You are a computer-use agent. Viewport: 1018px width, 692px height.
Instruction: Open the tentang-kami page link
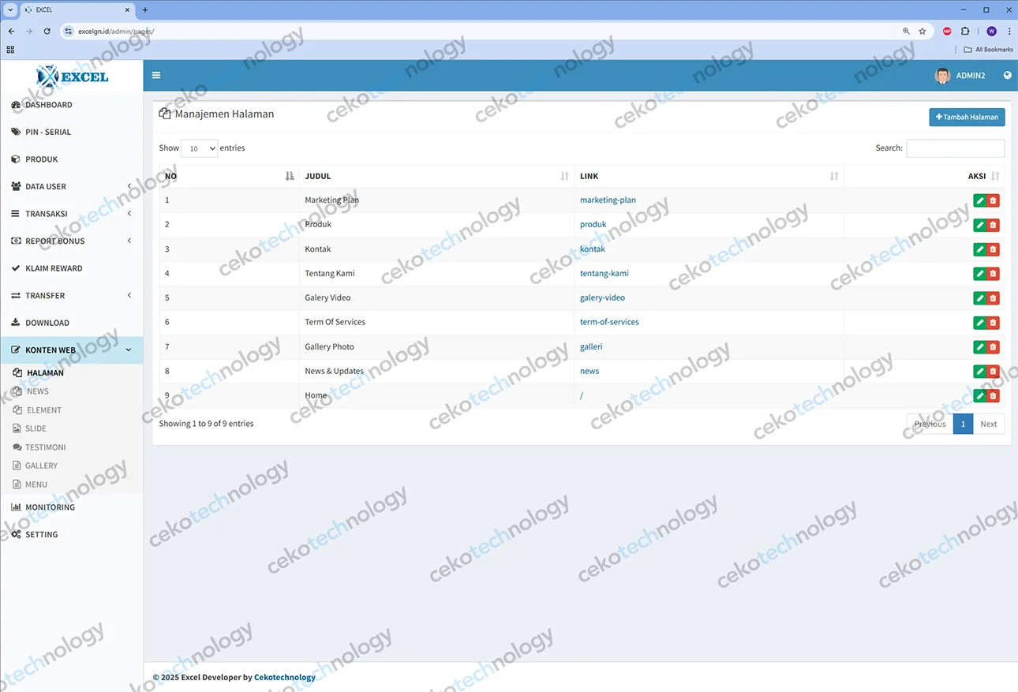coord(604,274)
